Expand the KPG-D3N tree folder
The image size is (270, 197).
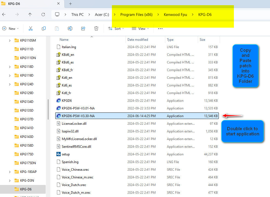tap(10, 181)
